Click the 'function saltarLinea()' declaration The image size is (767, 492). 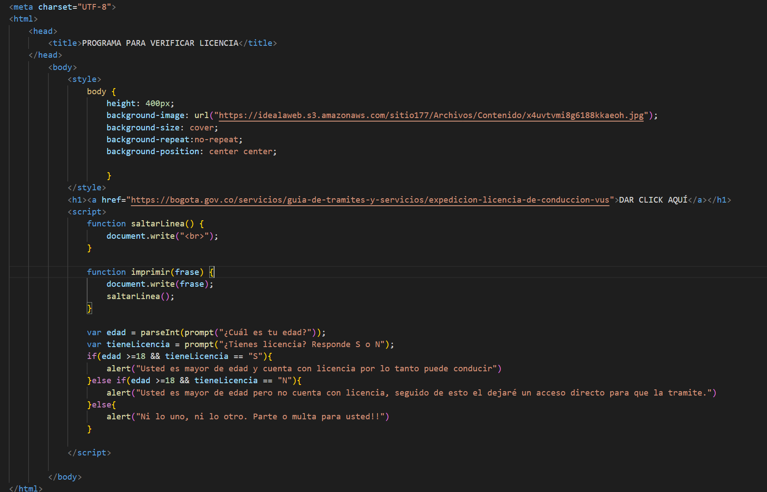click(x=145, y=224)
